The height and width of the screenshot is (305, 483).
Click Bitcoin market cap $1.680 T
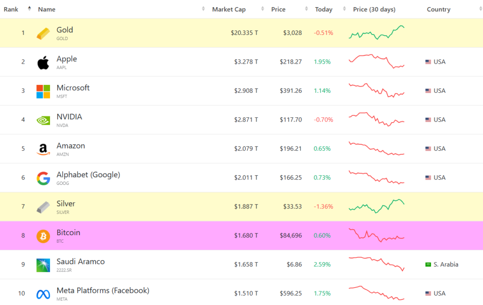pos(246,235)
